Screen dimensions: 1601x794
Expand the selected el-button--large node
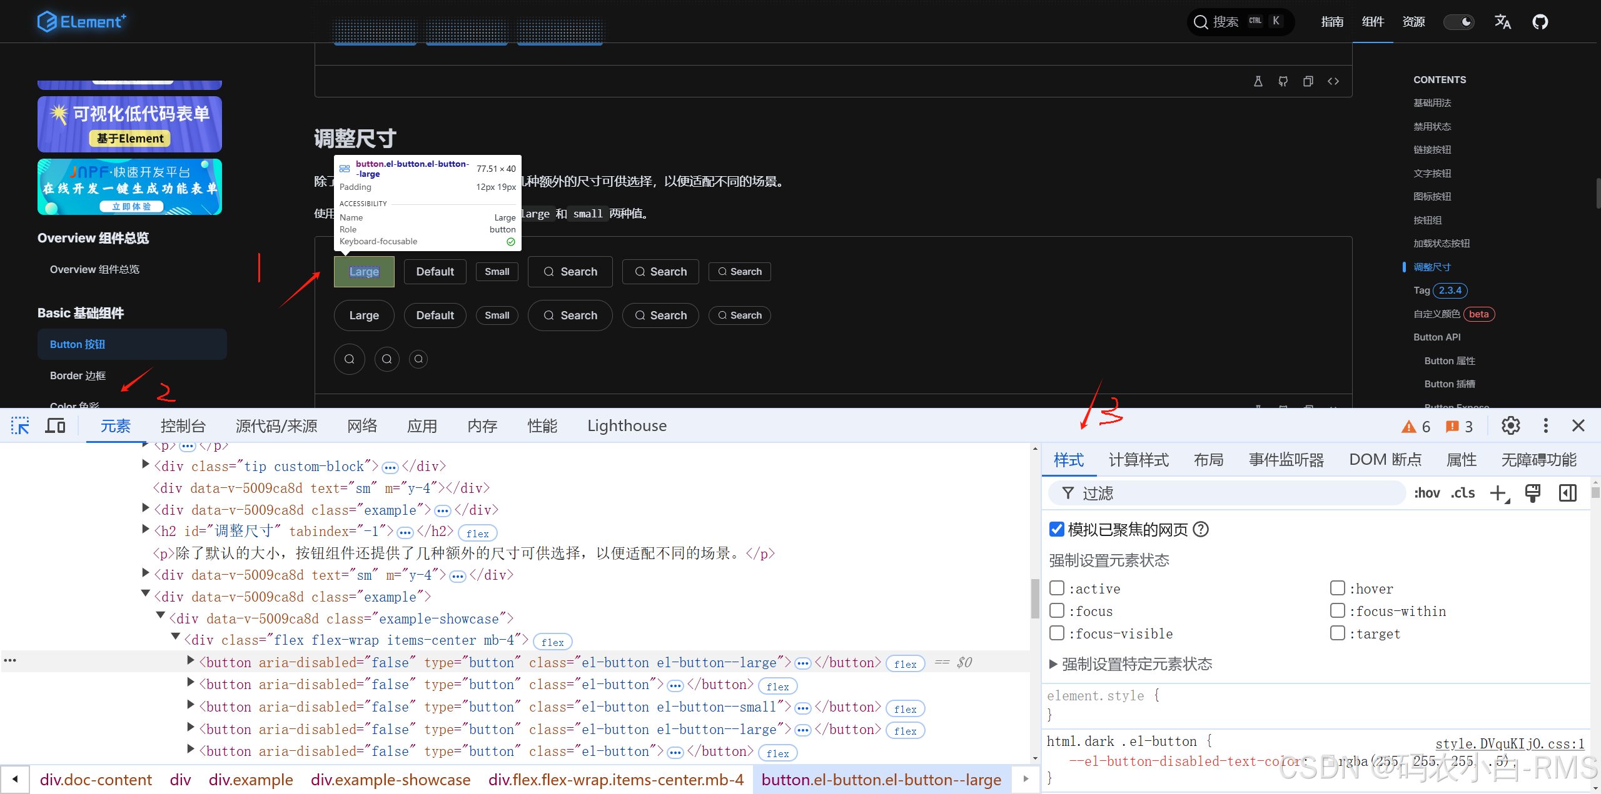(191, 660)
